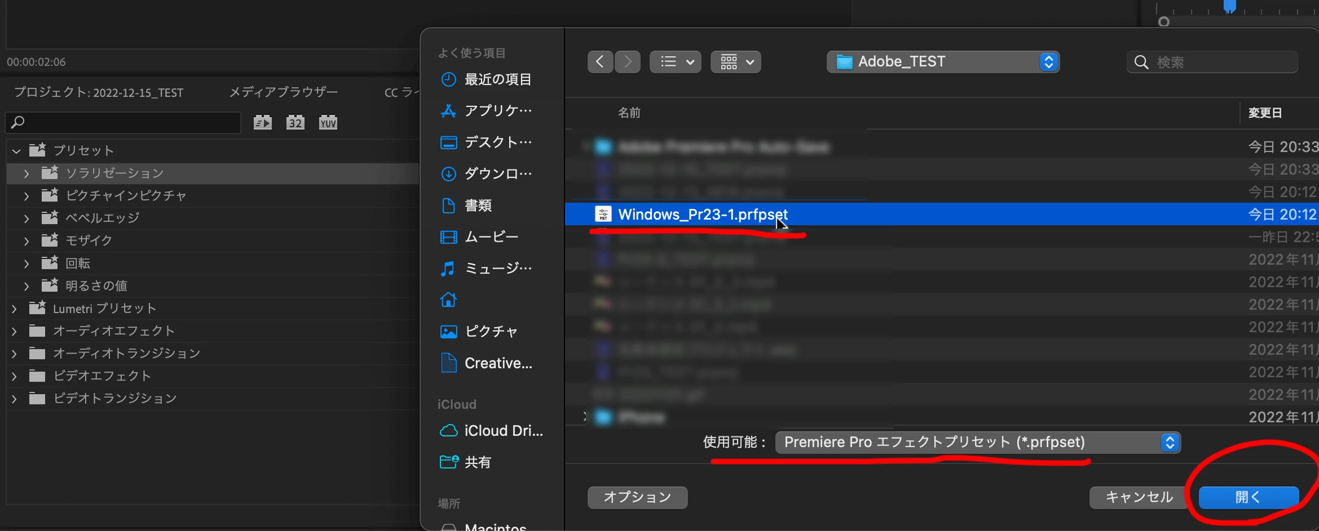Expand the Lumetri プリセット folder
This screenshot has height=531, width=1319.
click(15, 309)
